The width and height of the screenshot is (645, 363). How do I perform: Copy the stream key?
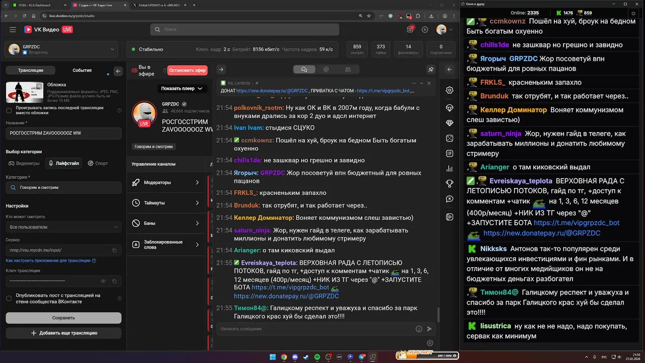(x=114, y=281)
